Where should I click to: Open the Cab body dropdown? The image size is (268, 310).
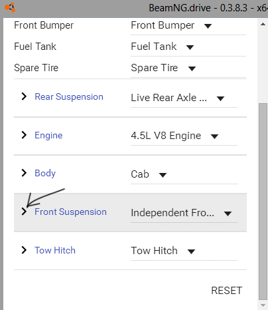[184, 174]
